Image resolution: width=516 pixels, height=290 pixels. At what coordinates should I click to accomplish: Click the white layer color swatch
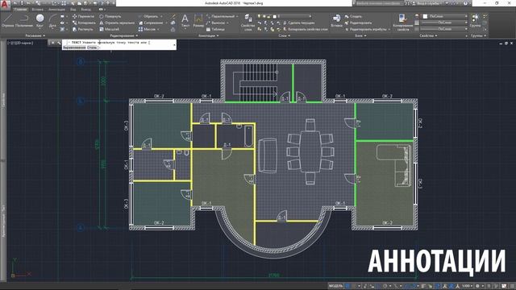274,16
